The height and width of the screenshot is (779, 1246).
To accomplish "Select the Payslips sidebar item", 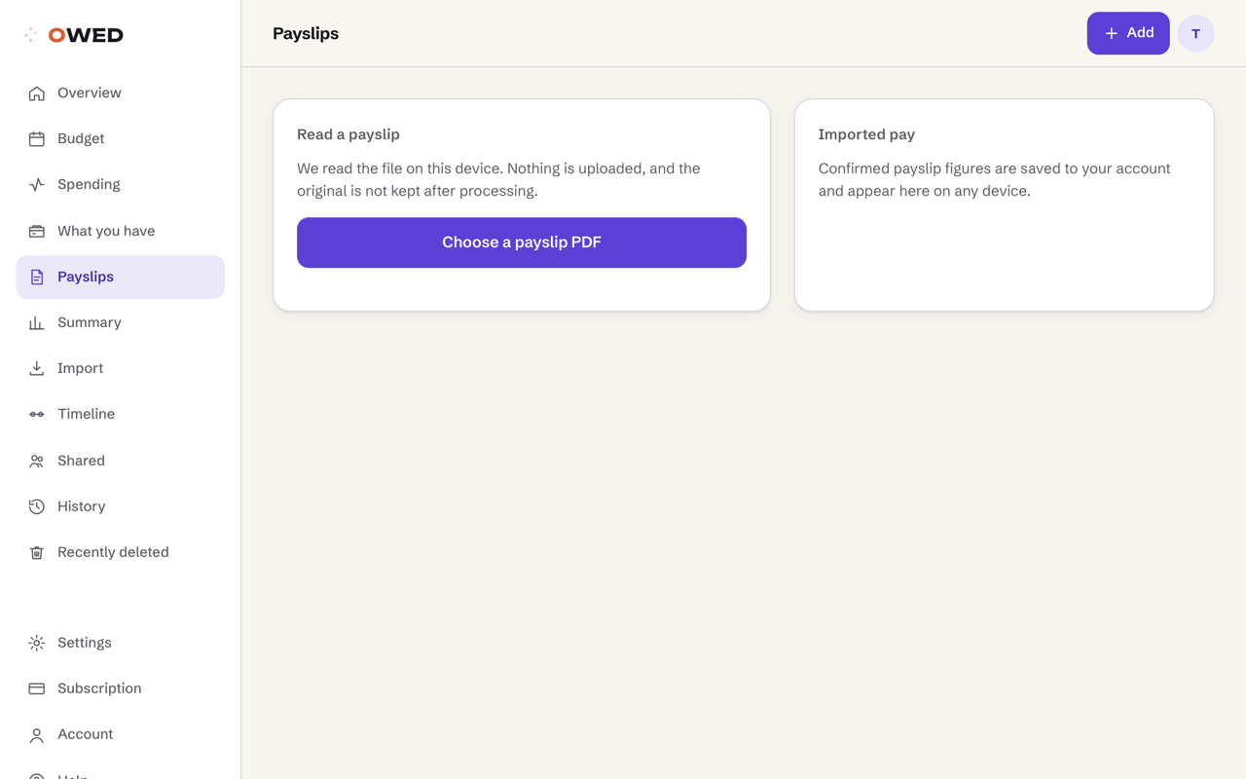I will coord(121,278).
